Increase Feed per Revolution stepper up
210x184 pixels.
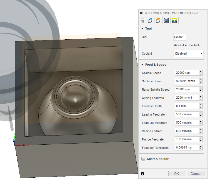(x=201, y=146)
